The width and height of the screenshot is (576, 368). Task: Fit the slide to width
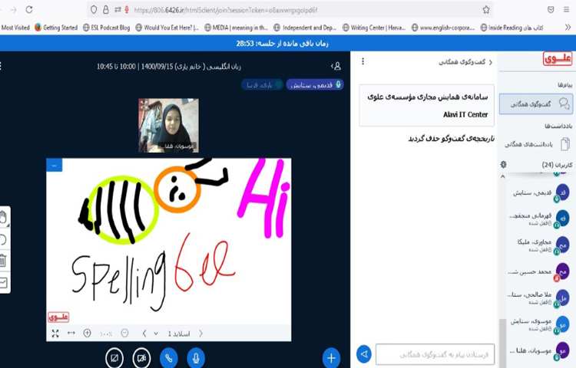[71, 333]
